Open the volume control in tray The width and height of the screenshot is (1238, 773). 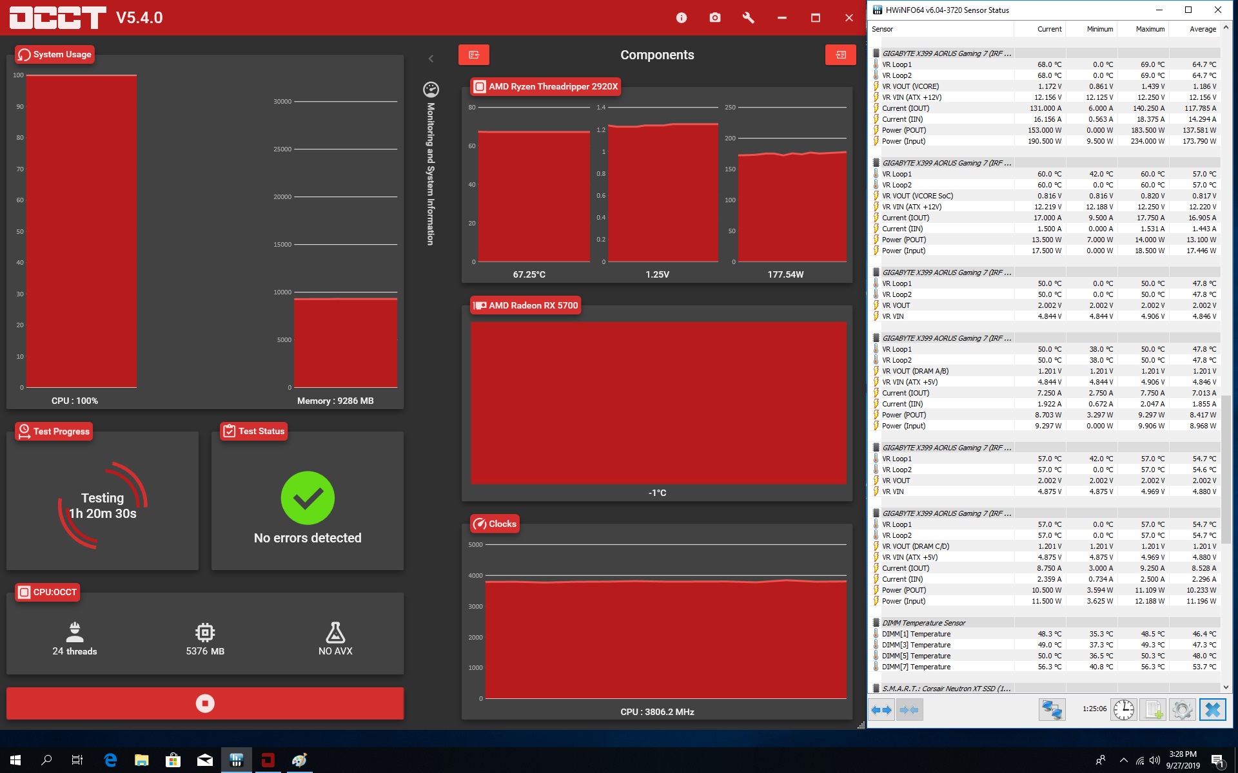coord(1155,760)
